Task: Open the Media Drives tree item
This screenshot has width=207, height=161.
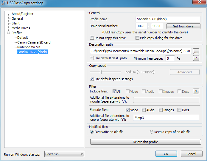Action: pyautogui.click(x=21, y=28)
